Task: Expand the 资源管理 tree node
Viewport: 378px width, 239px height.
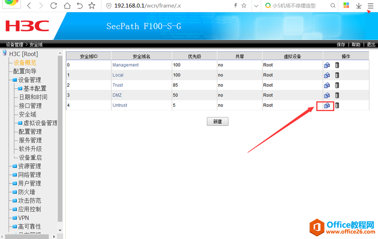Action: [x=15, y=166]
